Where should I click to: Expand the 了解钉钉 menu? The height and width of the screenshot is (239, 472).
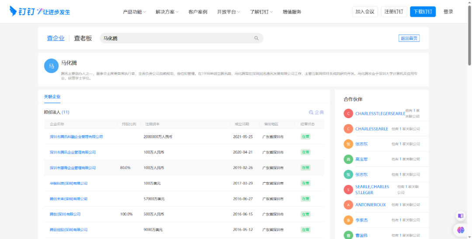point(261,12)
